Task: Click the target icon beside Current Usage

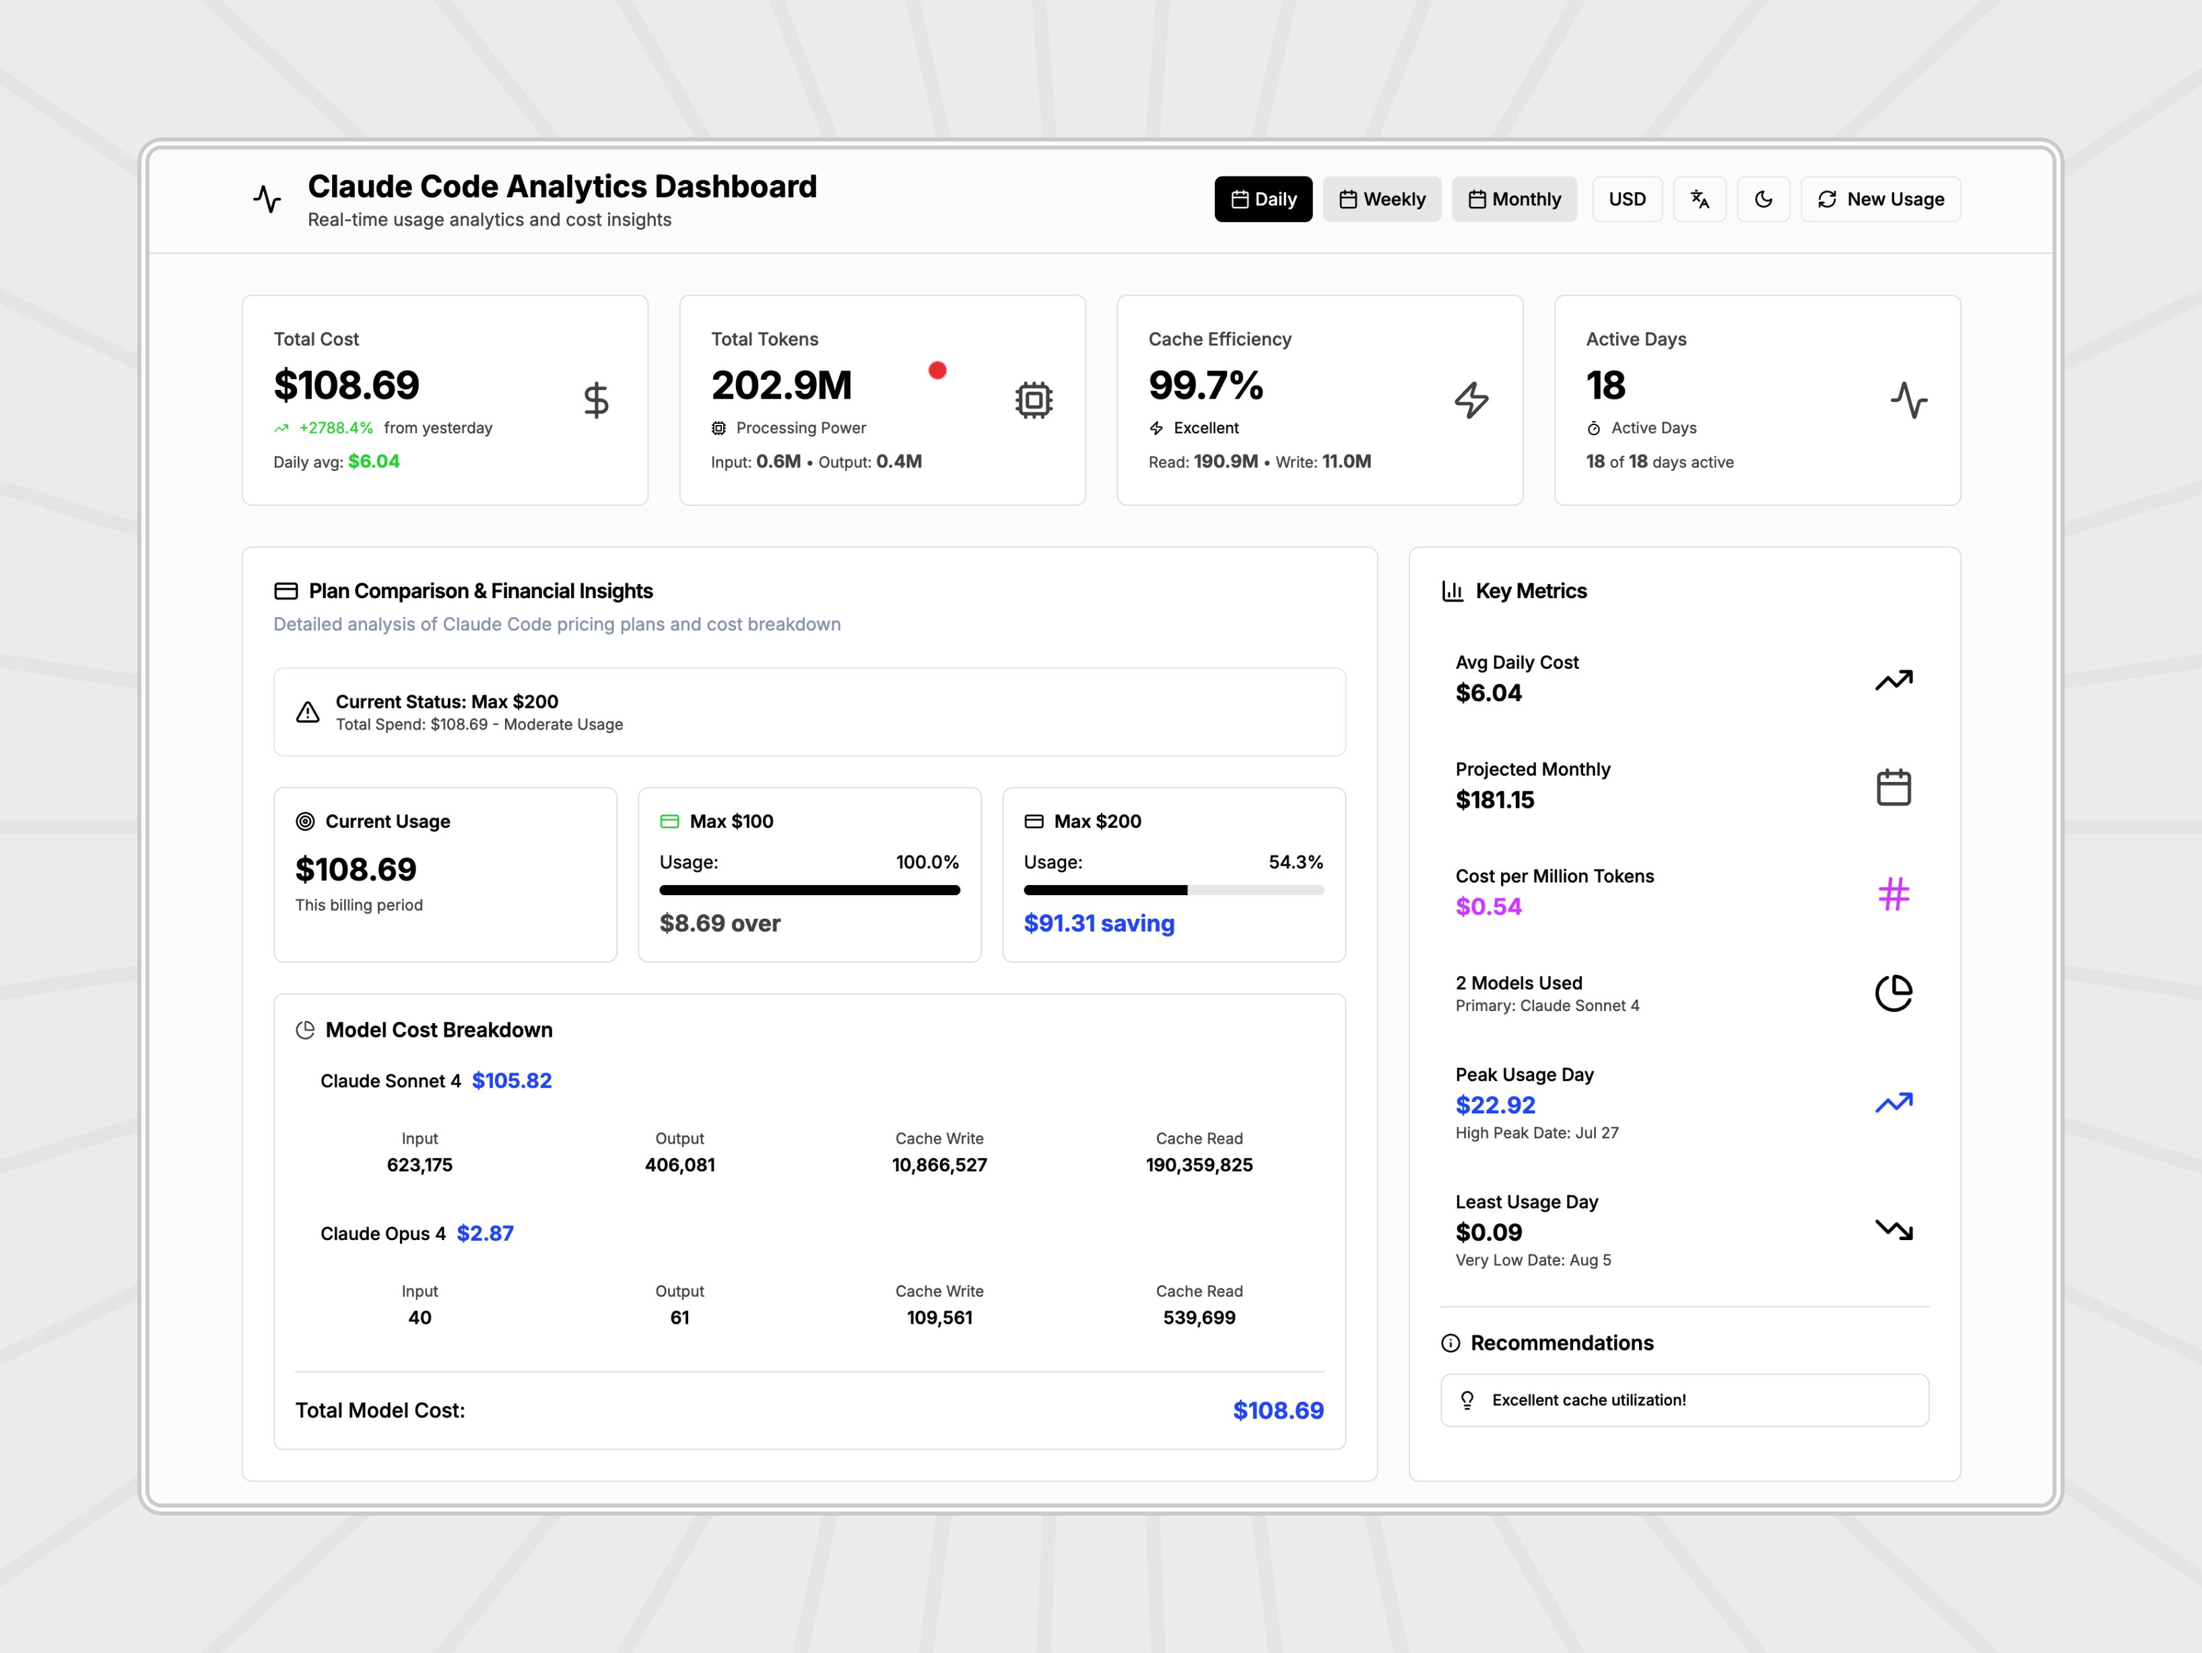Action: click(306, 822)
